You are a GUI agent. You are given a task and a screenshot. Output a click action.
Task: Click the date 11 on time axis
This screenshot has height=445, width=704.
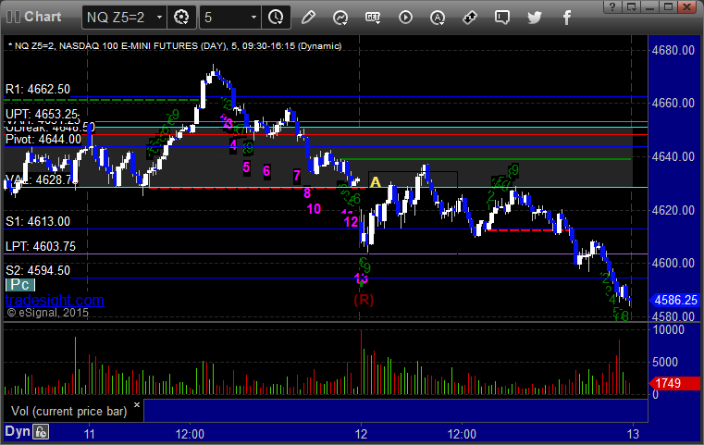click(x=90, y=434)
